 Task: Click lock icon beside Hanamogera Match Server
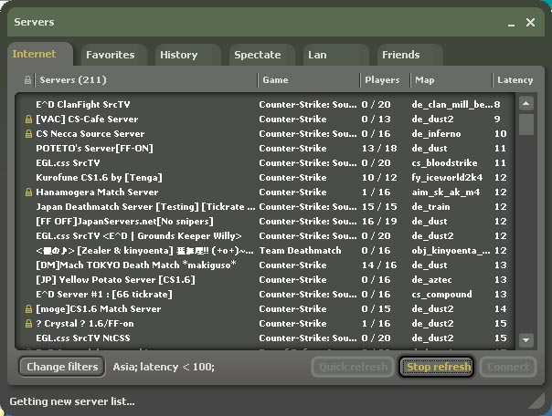(28, 192)
